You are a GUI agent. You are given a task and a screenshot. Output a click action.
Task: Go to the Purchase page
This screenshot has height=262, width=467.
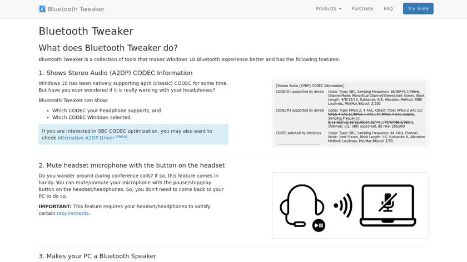pyautogui.click(x=362, y=9)
